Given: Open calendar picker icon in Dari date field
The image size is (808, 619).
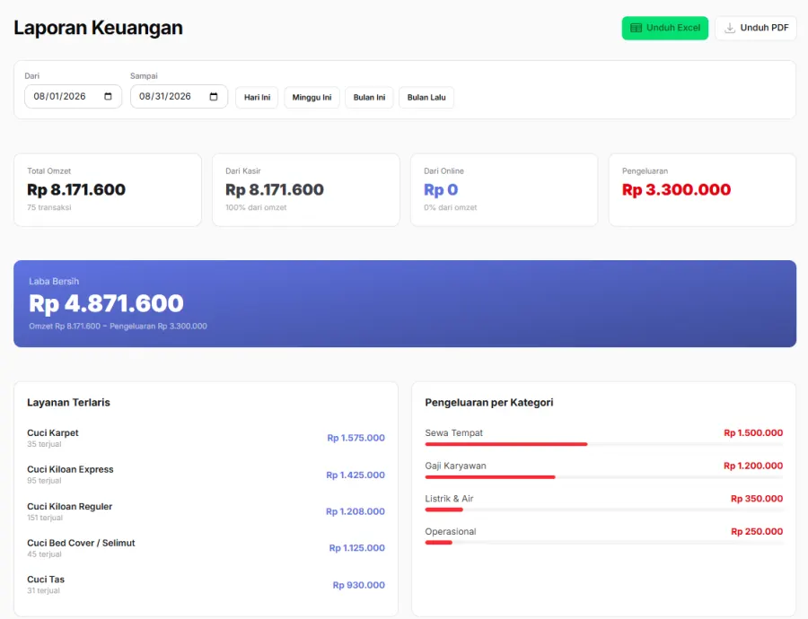Looking at the screenshot, I should point(108,96).
